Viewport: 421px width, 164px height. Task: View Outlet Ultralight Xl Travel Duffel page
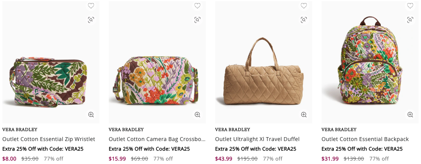click(257, 139)
